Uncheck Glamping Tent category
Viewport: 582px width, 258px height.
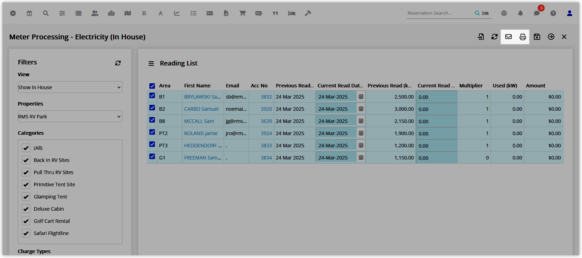tap(26, 197)
